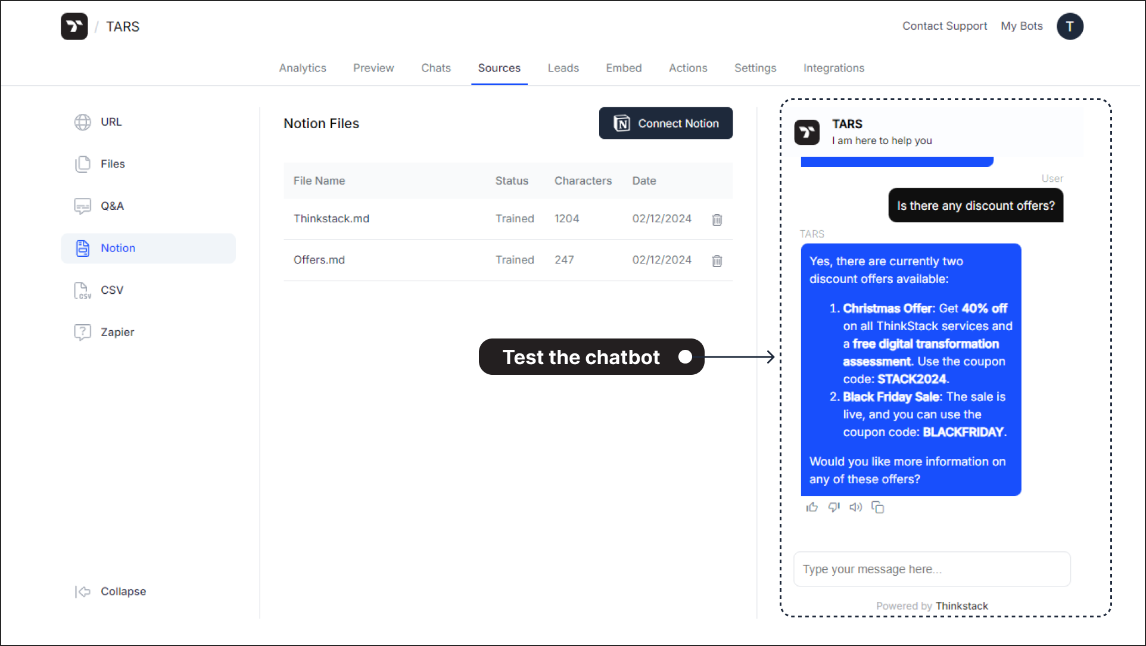1146x646 pixels.
Task: Click the Date column header
Action: click(644, 181)
